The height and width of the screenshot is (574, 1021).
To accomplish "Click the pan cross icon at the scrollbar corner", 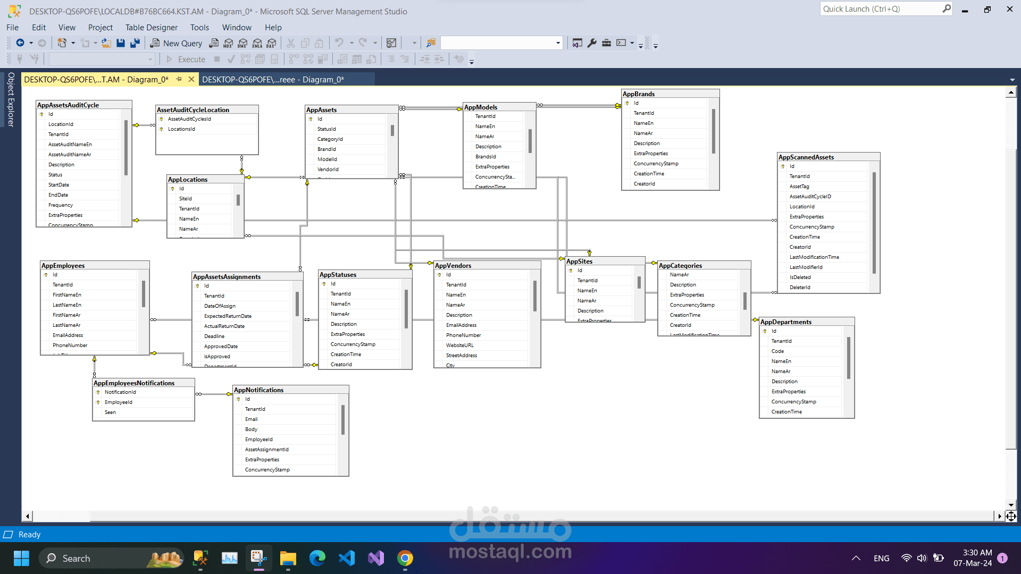I will pyautogui.click(x=1011, y=516).
